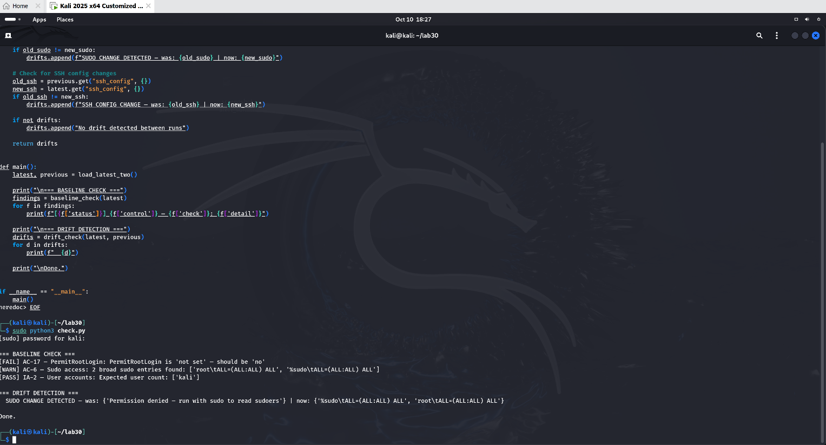Click the [PASS] IA-2 User accounts line
Screen dimensions: 826x445
(x=100, y=378)
